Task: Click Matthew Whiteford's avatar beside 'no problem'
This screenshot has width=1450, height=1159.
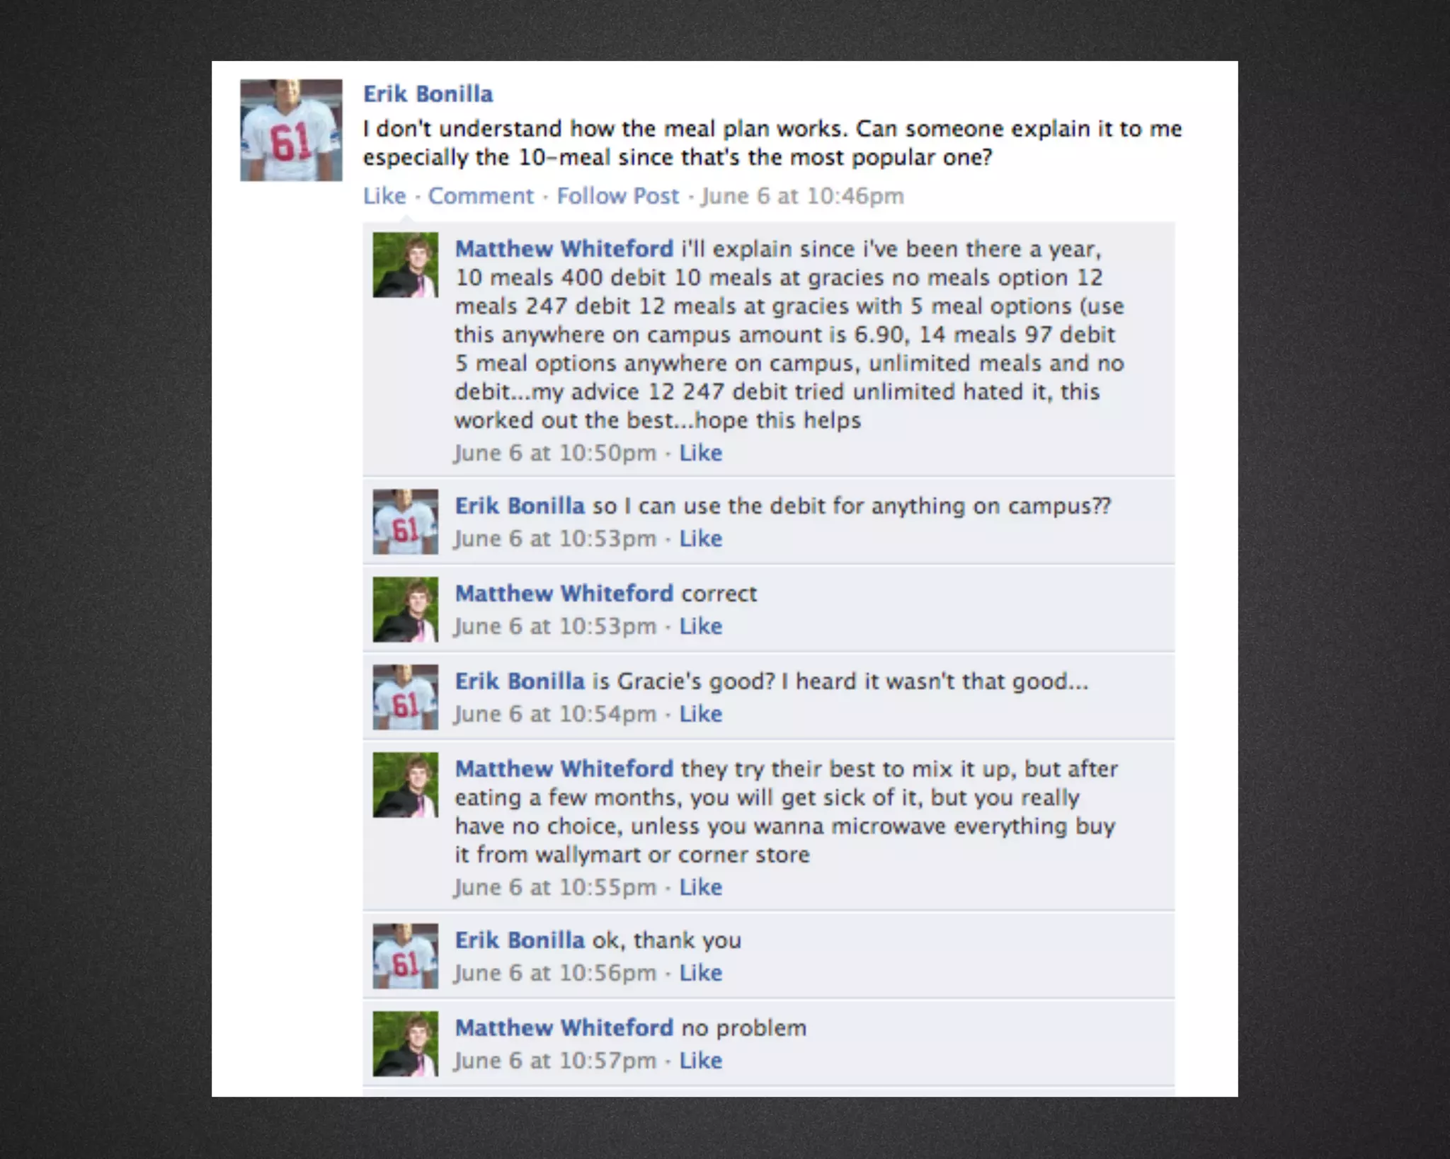Action: click(x=406, y=1044)
